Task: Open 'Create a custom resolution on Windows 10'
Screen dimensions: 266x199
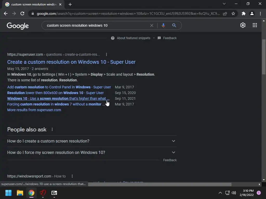Action: (71, 62)
